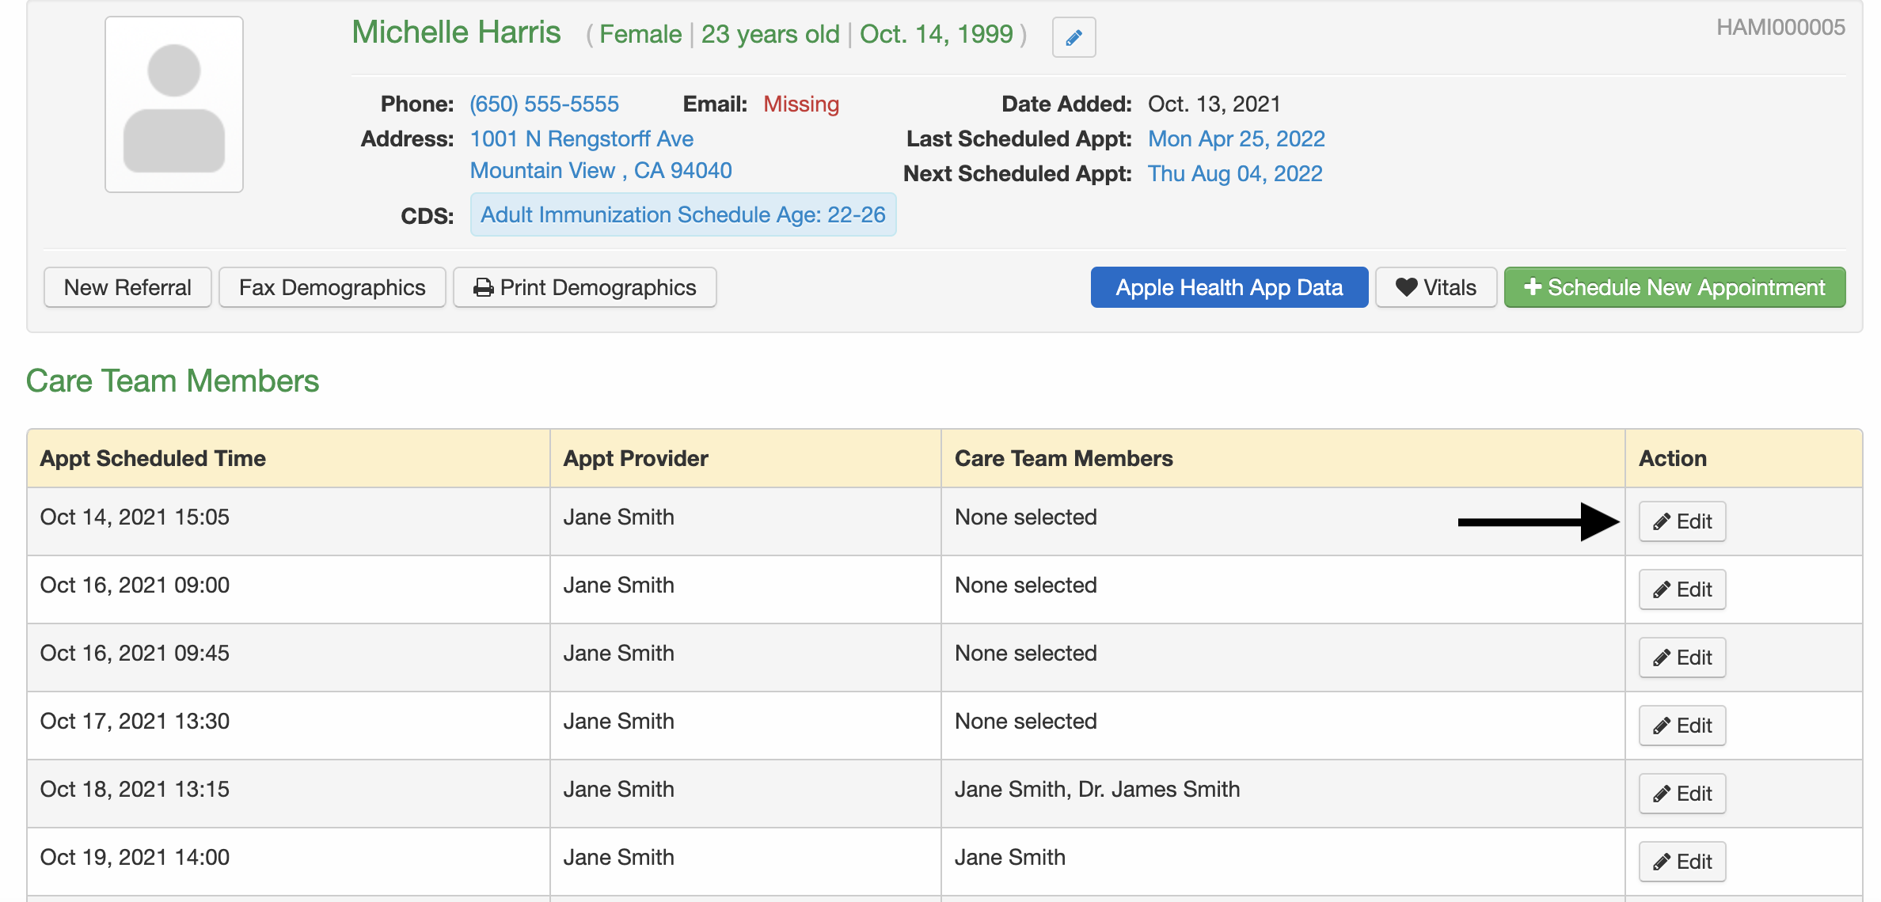Edit care team for Oct 14, 2021 15:05
Image resolution: width=1881 pixels, height=902 pixels.
click(1682, 521)
